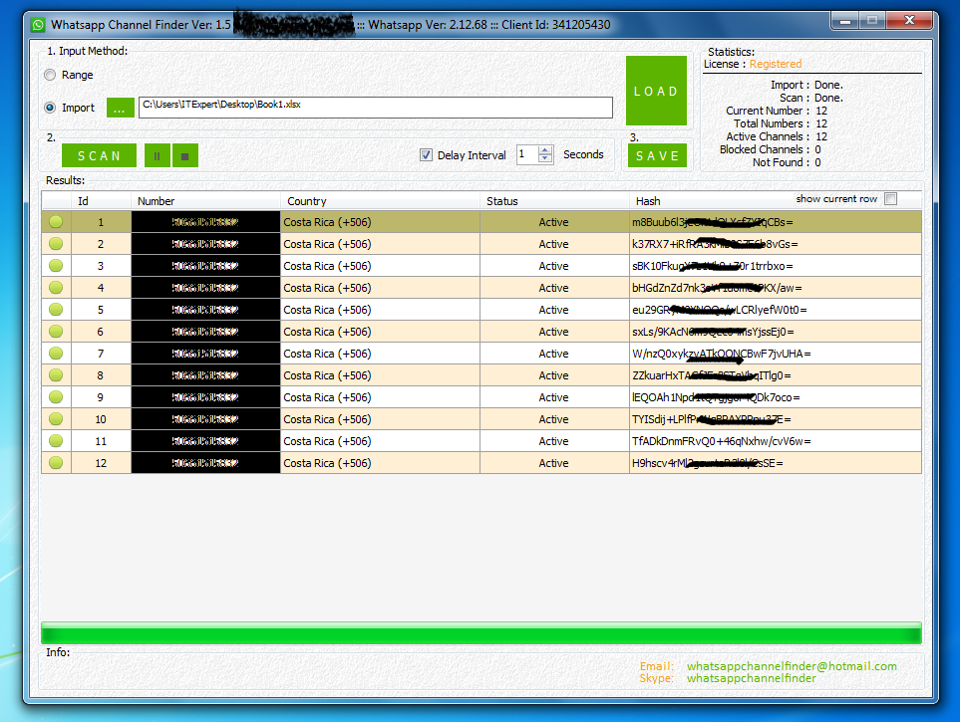Click the green status dot in row 9
The height and width of the screenshot is (722, 960).
tap(56, 397)
